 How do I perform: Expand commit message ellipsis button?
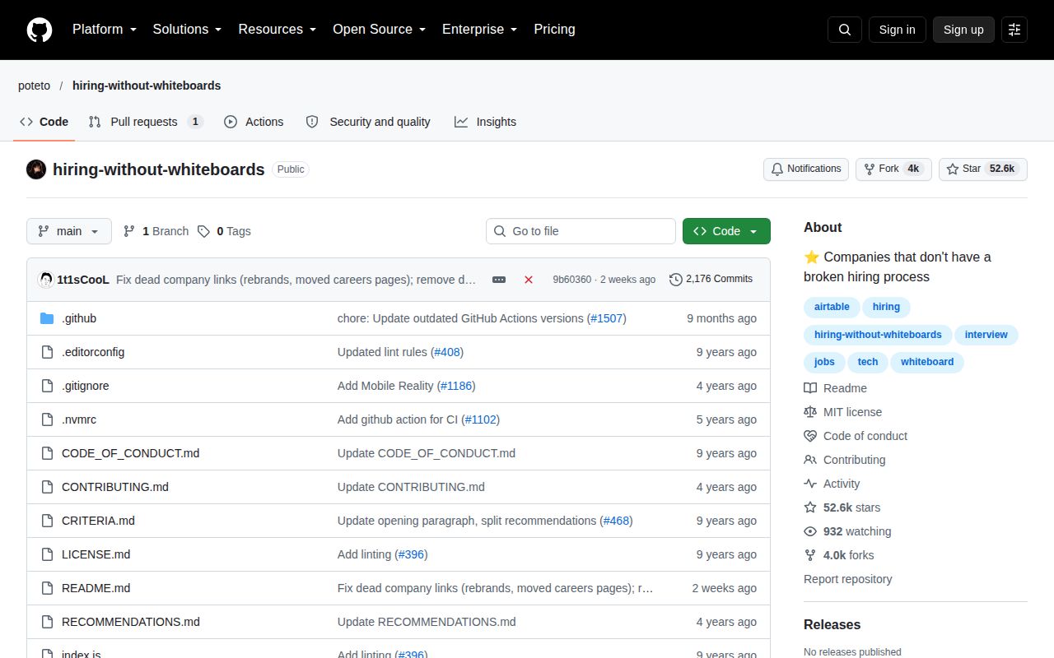coord(499,280)
